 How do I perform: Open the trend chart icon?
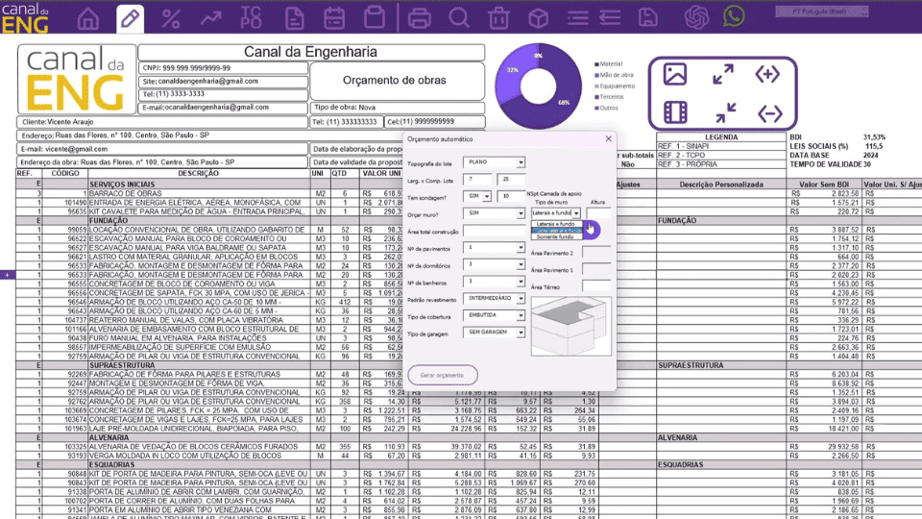click(x=210, y=18)
